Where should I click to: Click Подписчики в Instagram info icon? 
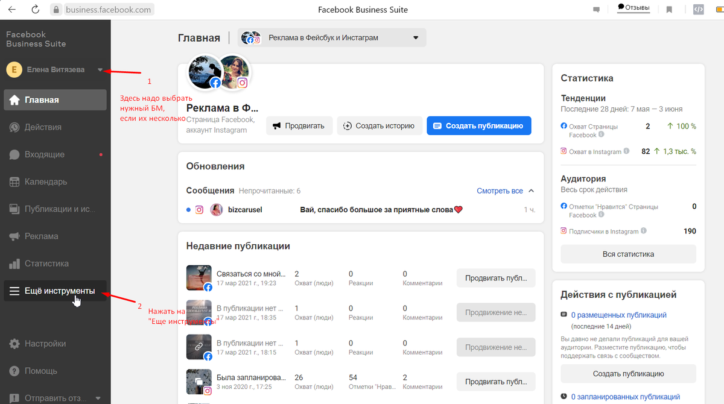coord(644,231)
